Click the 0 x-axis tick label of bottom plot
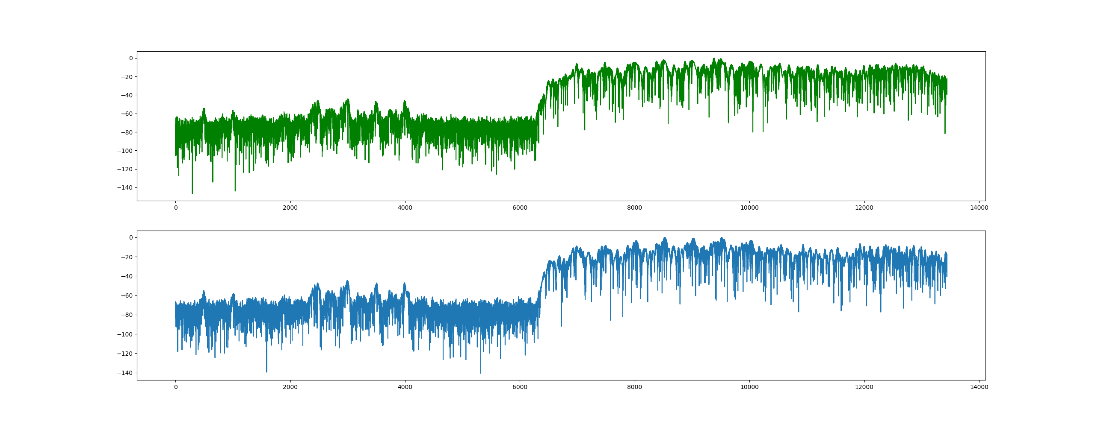Image resolution: width=1095 pixels, height=427 pixels. pos(175,387)
